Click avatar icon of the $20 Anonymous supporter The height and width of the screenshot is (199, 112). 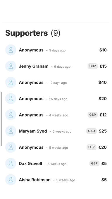[x=11, y=99]
